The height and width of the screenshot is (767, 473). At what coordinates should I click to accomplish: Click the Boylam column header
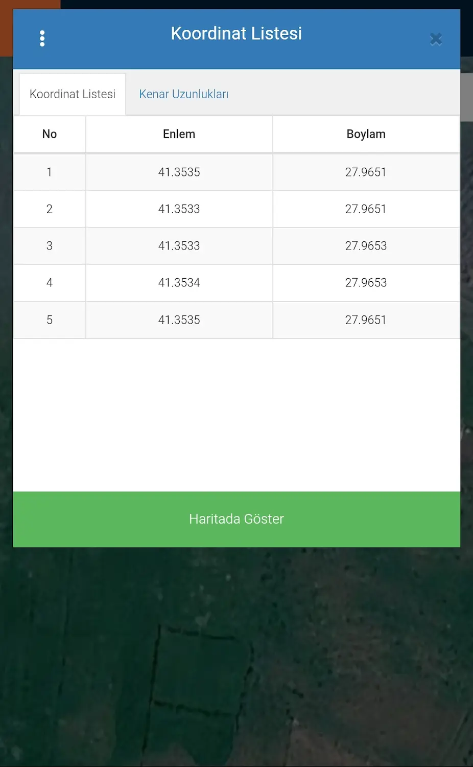pos(366,134)
